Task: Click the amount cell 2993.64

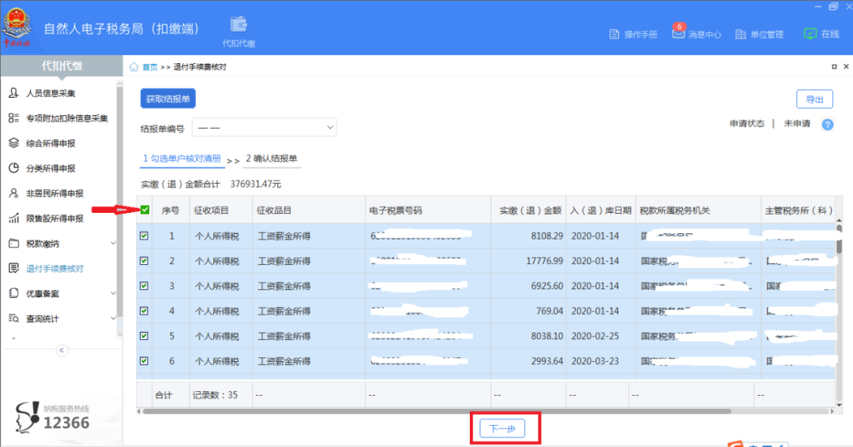Action: [x=547, y=361]
